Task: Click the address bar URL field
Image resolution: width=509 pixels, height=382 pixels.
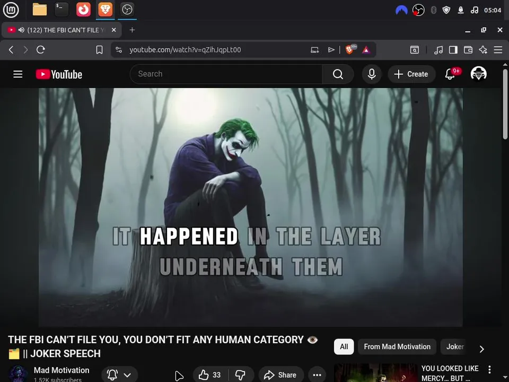Action: click(185, 50)
